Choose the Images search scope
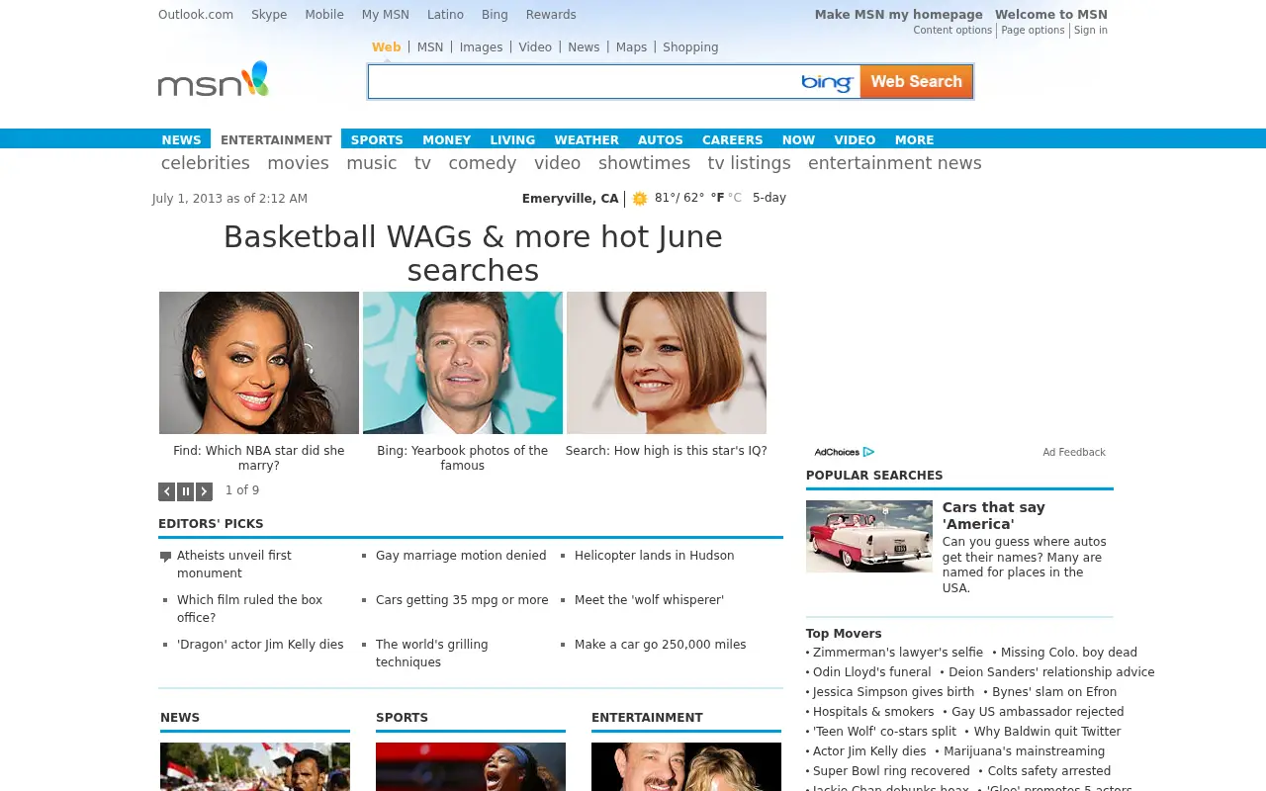Screen dimensions: 1266x791 click(x=482, y=47)
